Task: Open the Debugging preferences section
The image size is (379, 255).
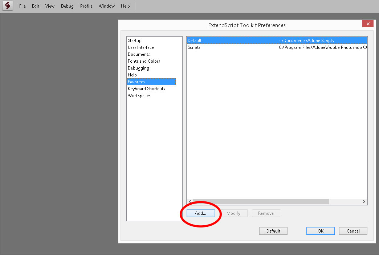Action: pos(138,68)
